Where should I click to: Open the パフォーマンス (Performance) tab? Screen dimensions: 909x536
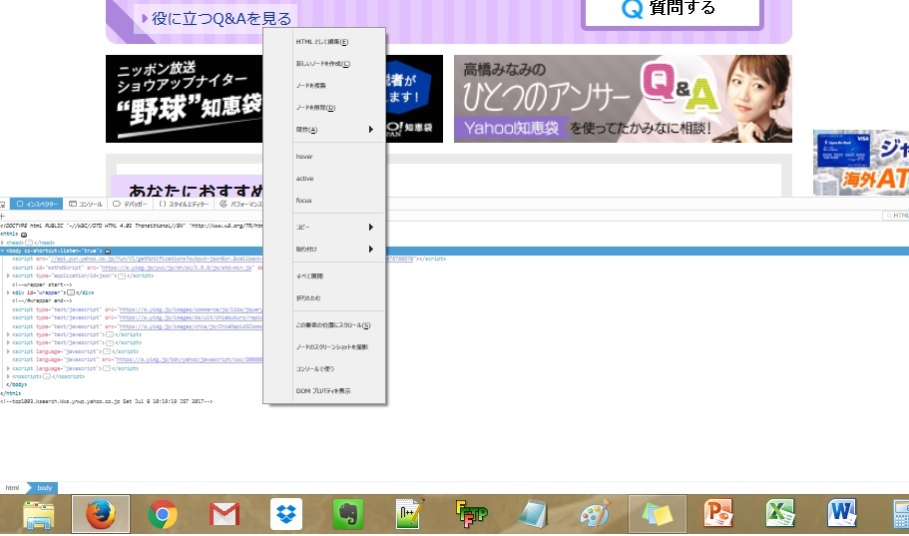pos(240,205)
